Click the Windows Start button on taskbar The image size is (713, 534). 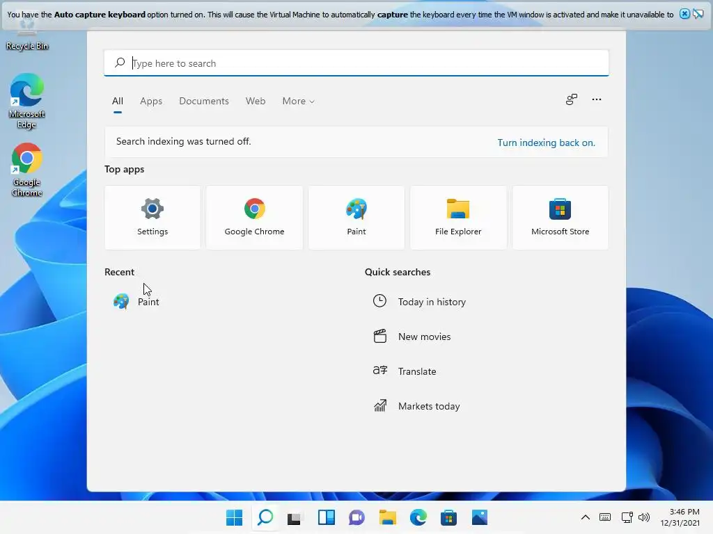click(x=234, y=517)
